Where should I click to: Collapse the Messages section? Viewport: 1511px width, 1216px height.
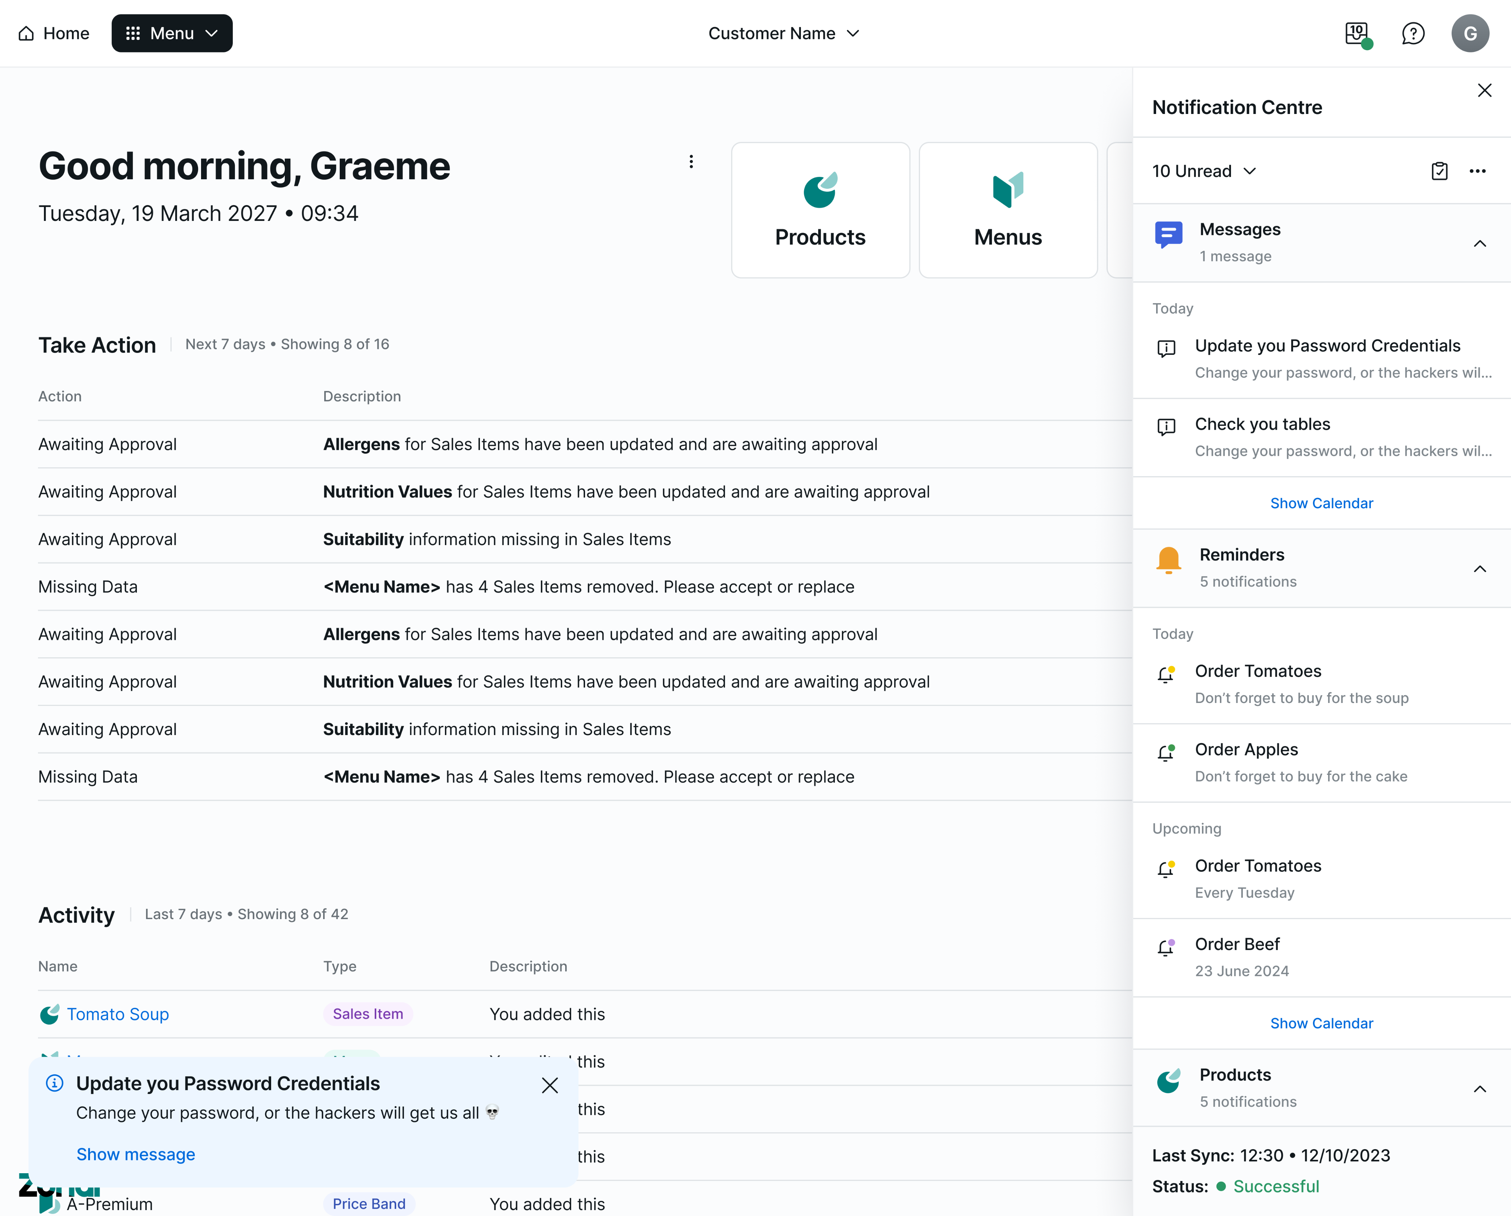pyautogui.click(x=1480, y=243)
